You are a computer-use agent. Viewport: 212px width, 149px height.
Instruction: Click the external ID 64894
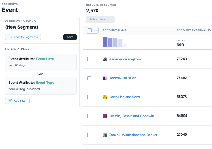[x=182, y=116]
